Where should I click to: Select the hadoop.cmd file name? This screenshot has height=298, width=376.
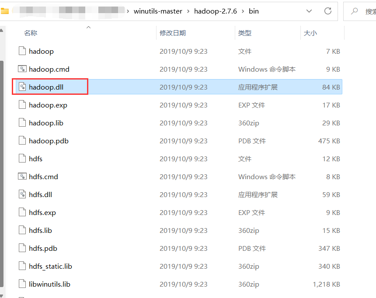(x=49, y=69)
